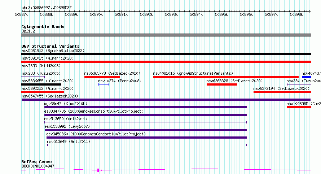Click the purple esv3450360 variant bar
Viewport: 321px width, 174px height.
coord(146,138)
